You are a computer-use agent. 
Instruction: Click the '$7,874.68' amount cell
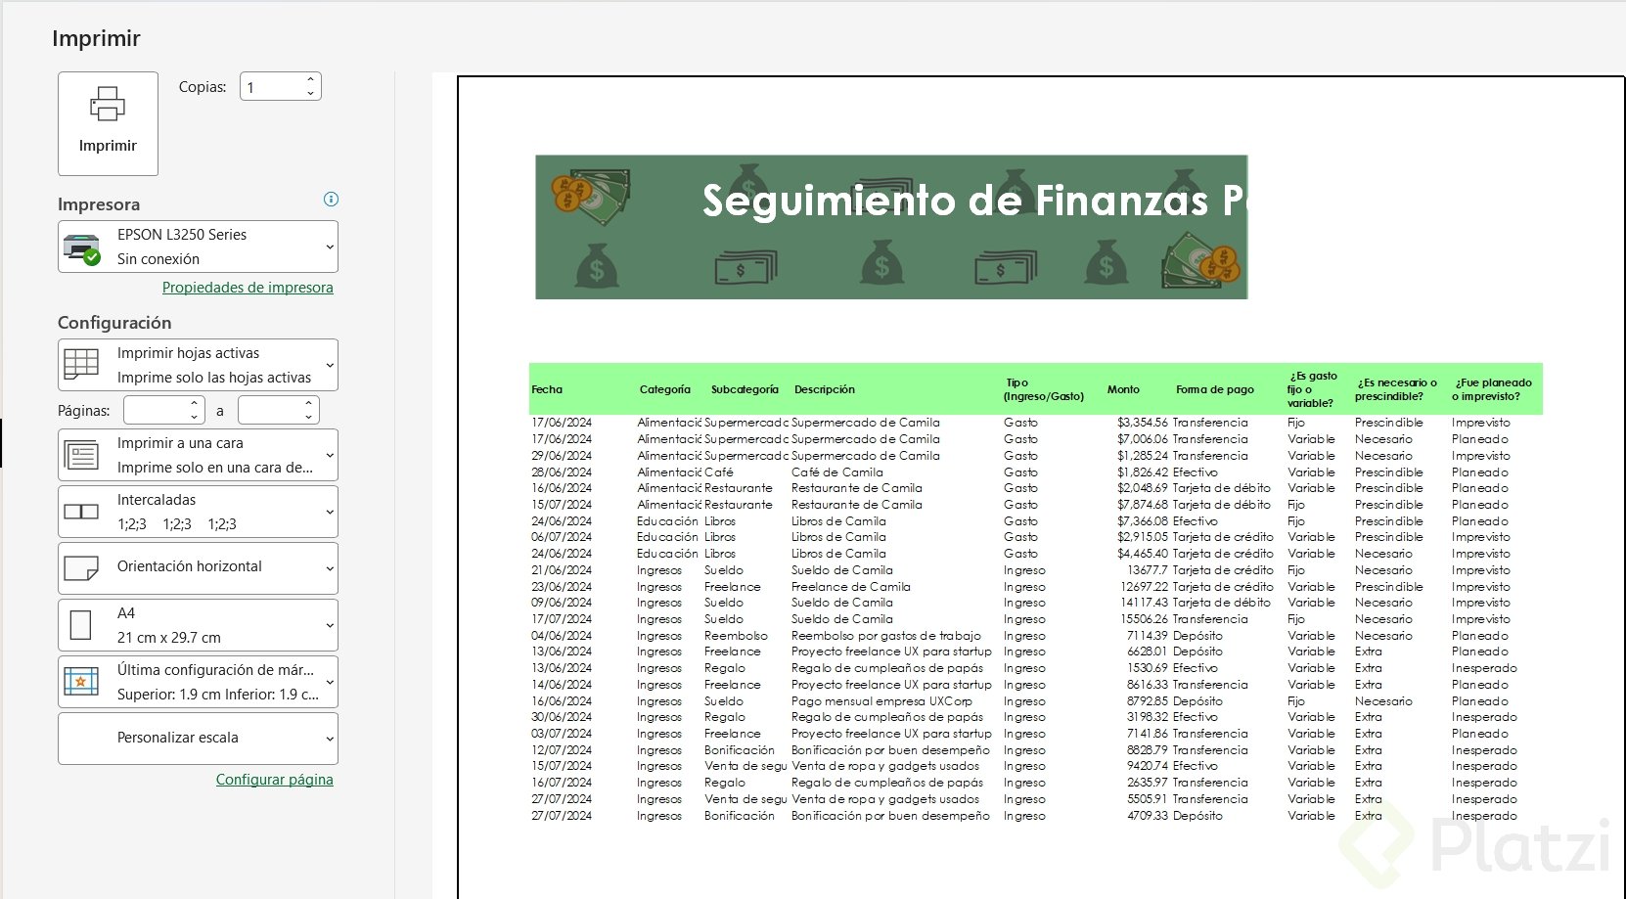point(1143,505)
